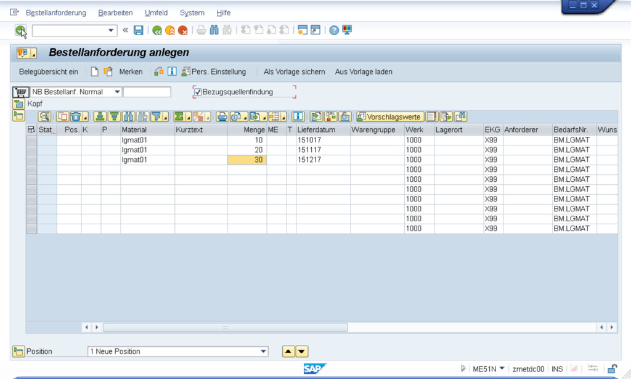Open the Umfeld menu
This screenshot has width=631, height=379.
pos(156,13)
